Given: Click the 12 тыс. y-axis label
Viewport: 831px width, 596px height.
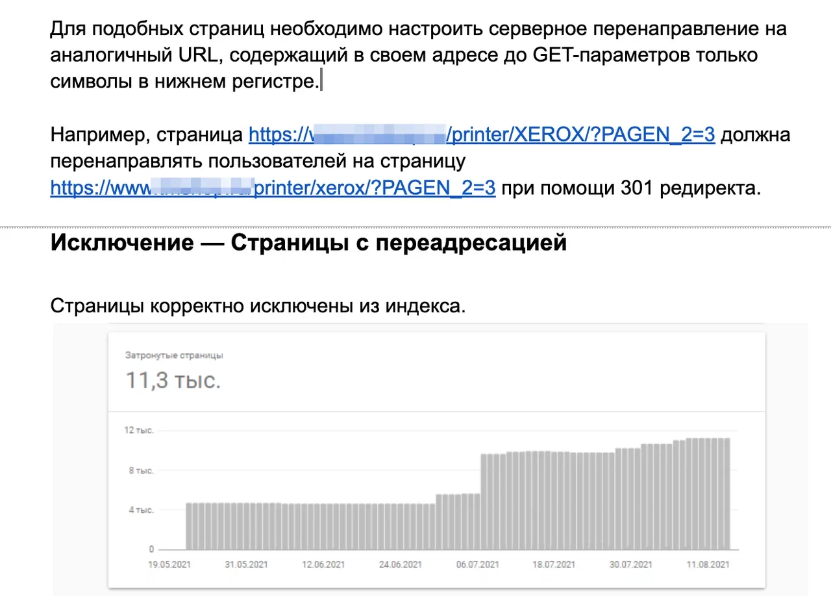Looking at the screenshot, I should tap(138, 430).
